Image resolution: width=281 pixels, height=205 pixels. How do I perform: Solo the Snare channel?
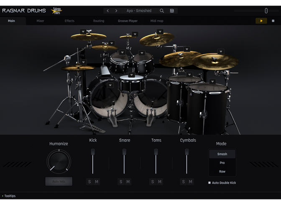tap(121, 182)
